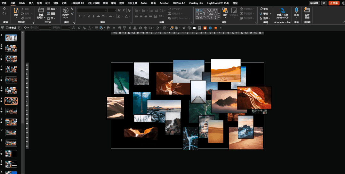Open the font size combo box in ribbon
The width and height of the screenshot is (345, 174).
coord(112,10)
